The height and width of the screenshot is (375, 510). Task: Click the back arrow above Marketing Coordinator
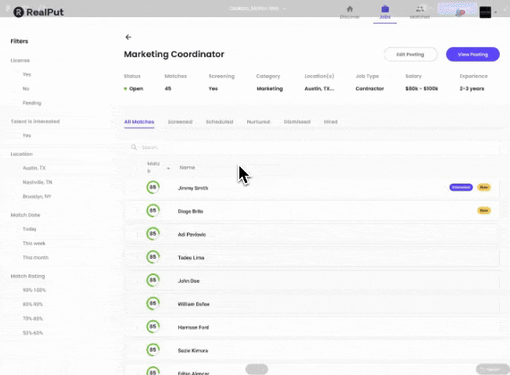[x=128, y=37]
